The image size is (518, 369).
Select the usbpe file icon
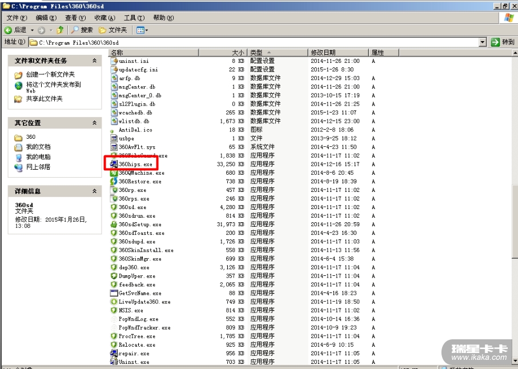pyautogui.click(x=114, y=138)
